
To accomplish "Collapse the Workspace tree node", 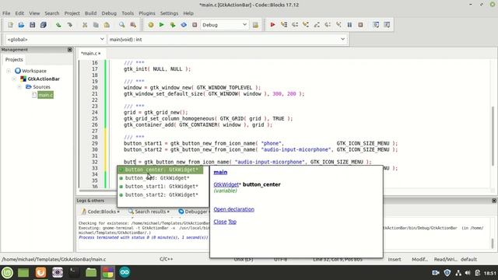I will click(9, 71).
